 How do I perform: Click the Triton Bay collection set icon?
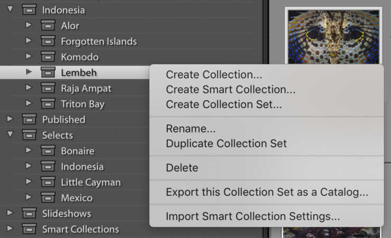48,104
